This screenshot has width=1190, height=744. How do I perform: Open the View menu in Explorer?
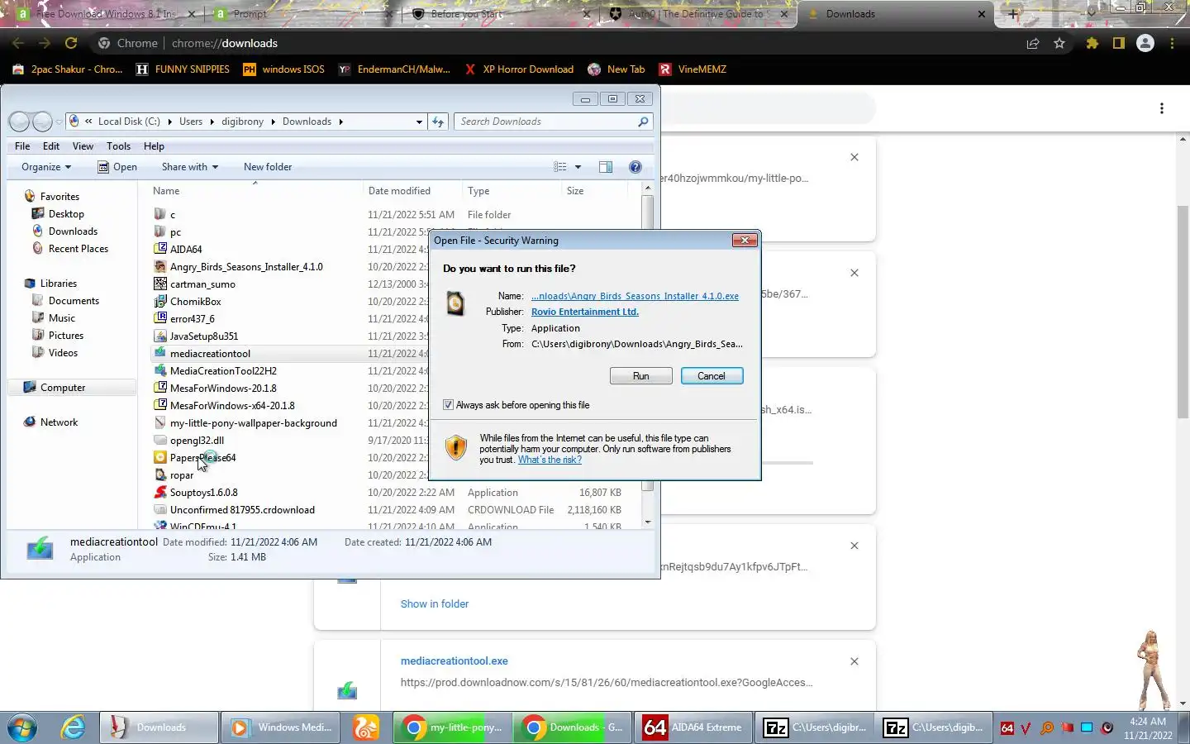point(83,146)
